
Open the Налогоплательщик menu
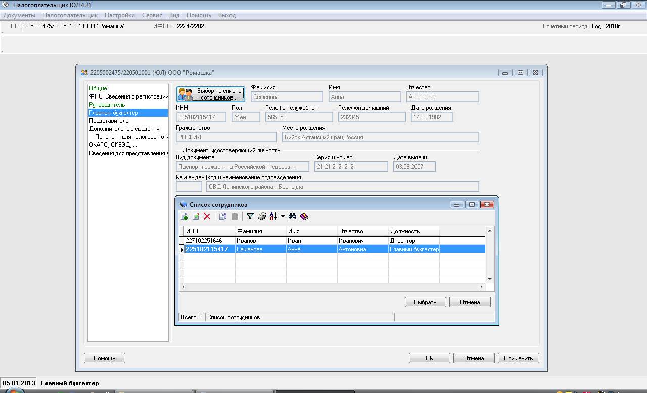[x=70, y=15]
